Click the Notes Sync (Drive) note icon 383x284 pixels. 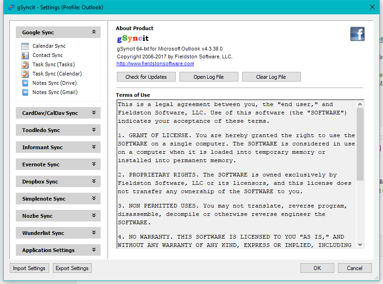[25, 83]
